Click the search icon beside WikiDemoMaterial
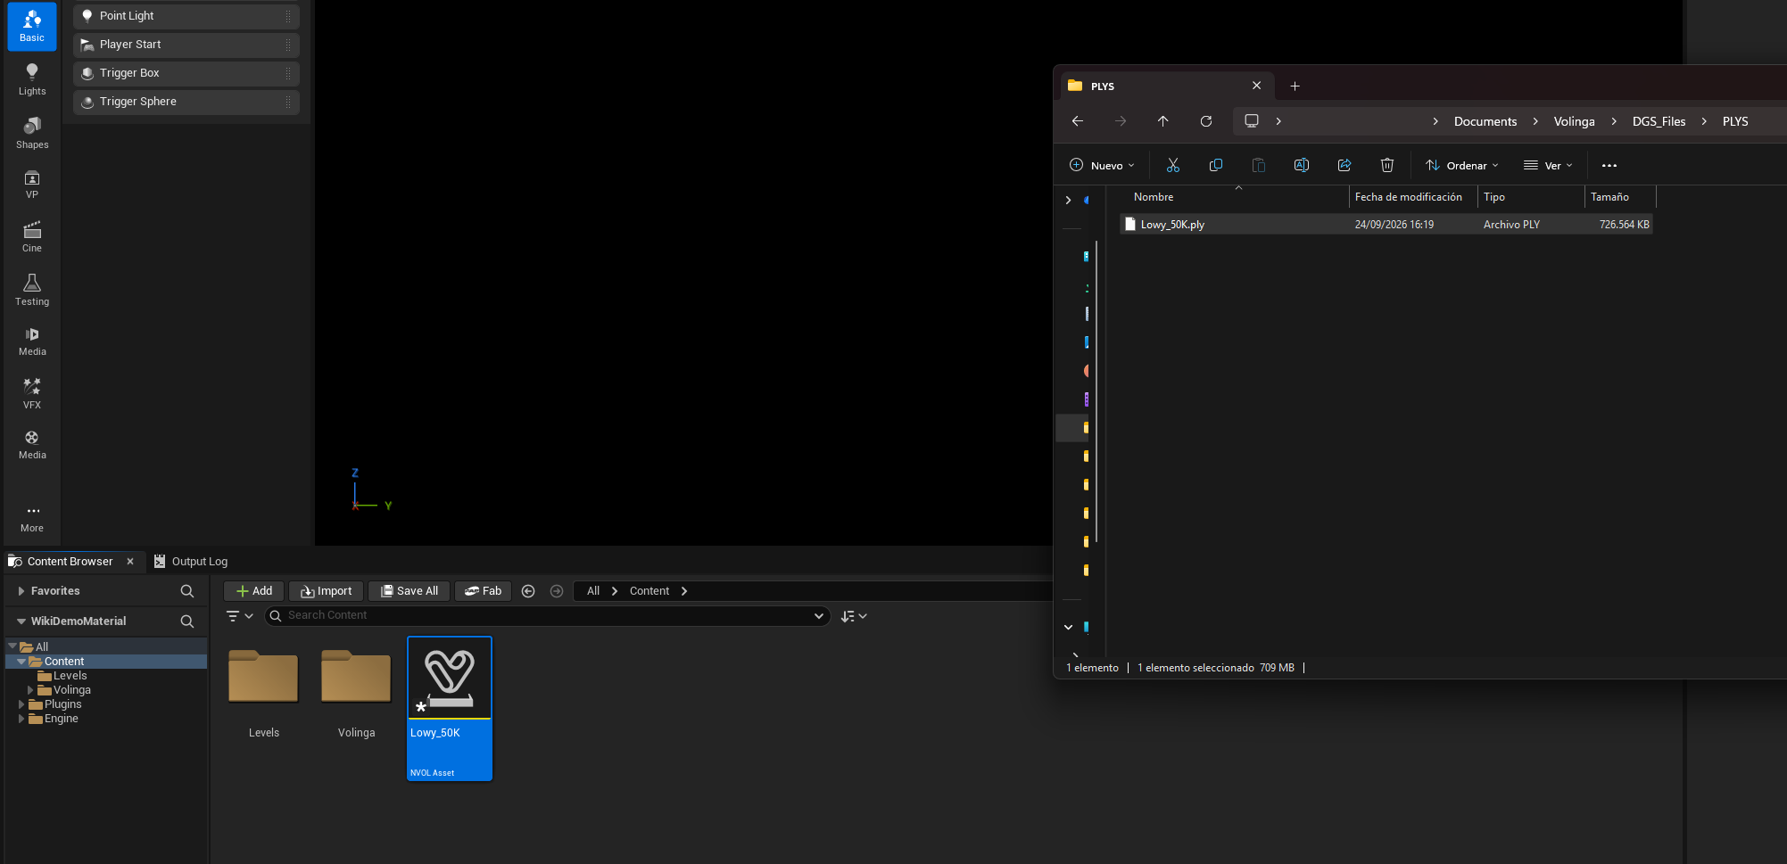Screen dimensions: 1787x864 point(187,621)
